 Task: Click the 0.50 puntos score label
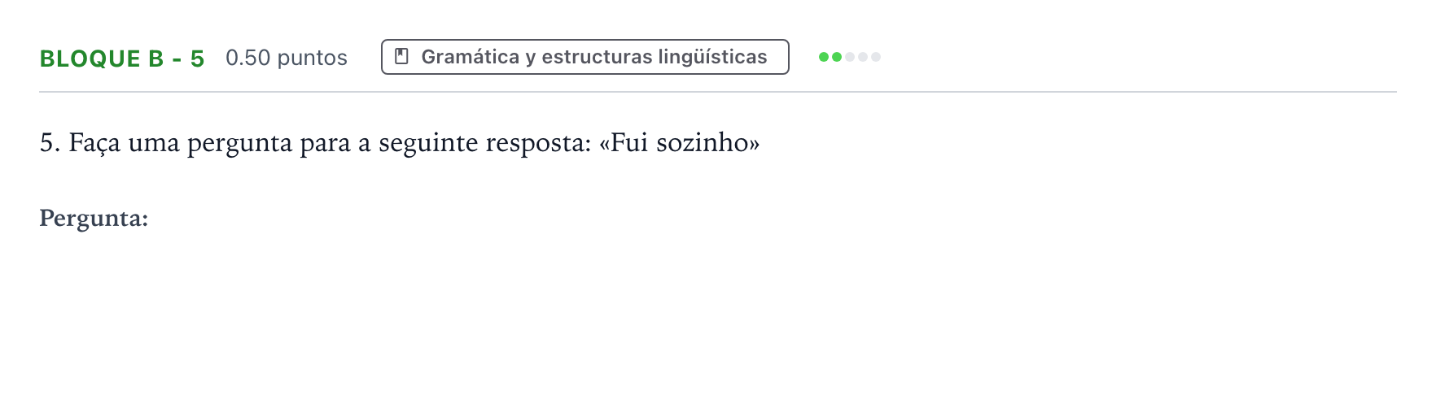pos(287,58)
